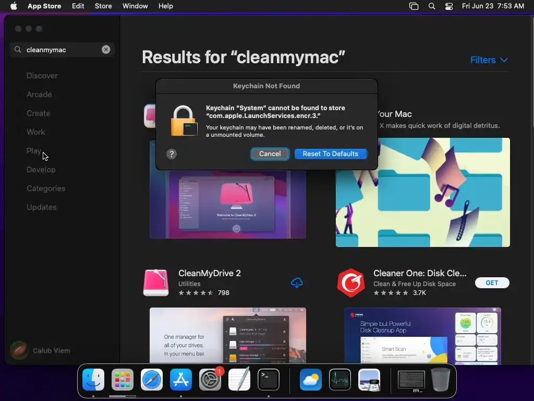Click GET for Cleaner One

(x=492, y=282)
